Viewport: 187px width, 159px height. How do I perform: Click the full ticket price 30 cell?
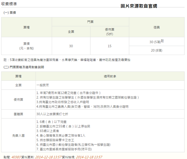click(71, 46)
